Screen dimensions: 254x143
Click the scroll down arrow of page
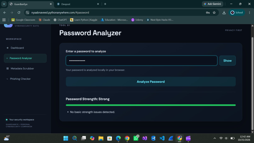point(252,132)
